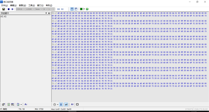This screenshot has height=112, width=209.
Task: Click the clock timestamp icon
Action: (x=55, y=104)
